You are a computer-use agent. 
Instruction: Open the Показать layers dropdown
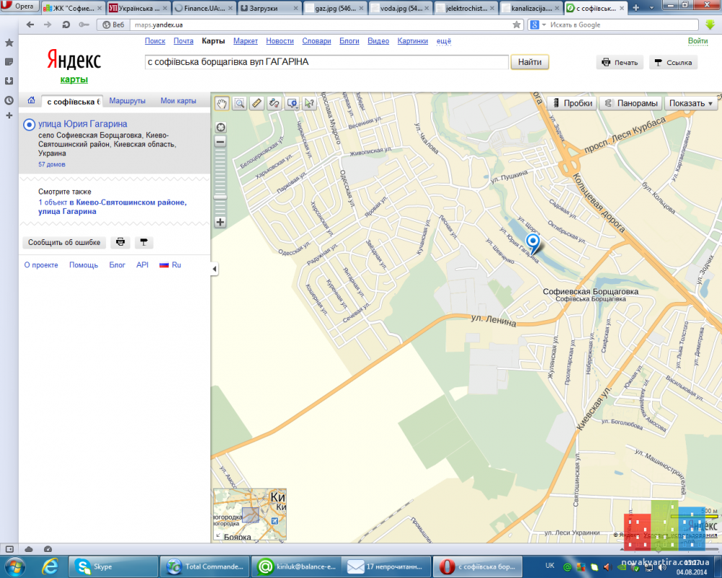point(691,103)
